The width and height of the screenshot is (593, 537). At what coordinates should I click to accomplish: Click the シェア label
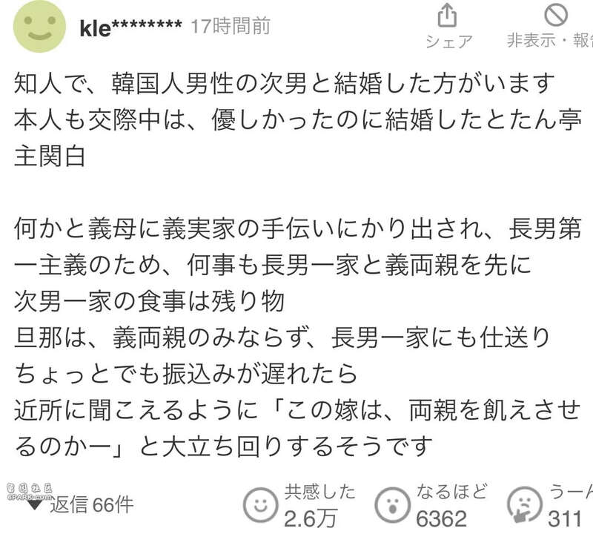point(449,42)
